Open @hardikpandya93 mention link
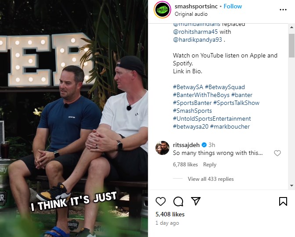 [x=198, y=39]
